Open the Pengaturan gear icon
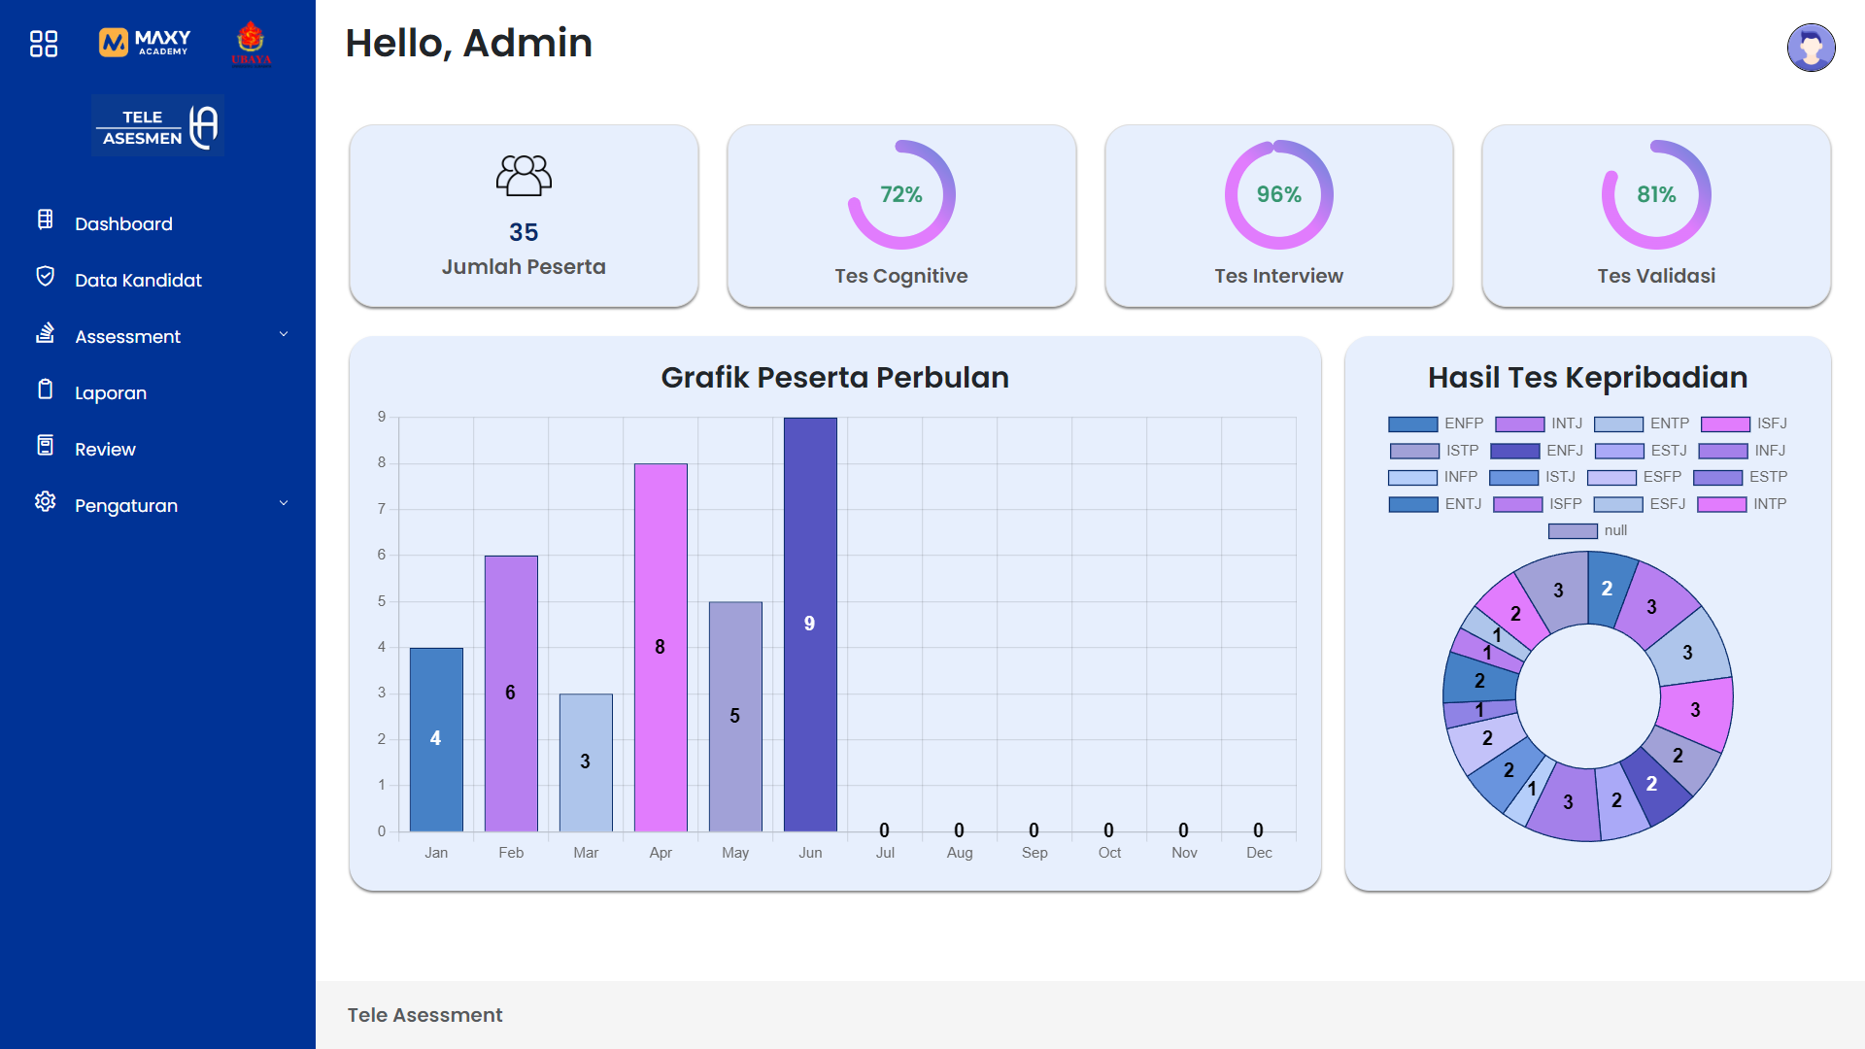 point(45,501)
